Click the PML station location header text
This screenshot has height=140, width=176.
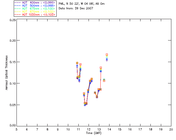click(82, 4)
